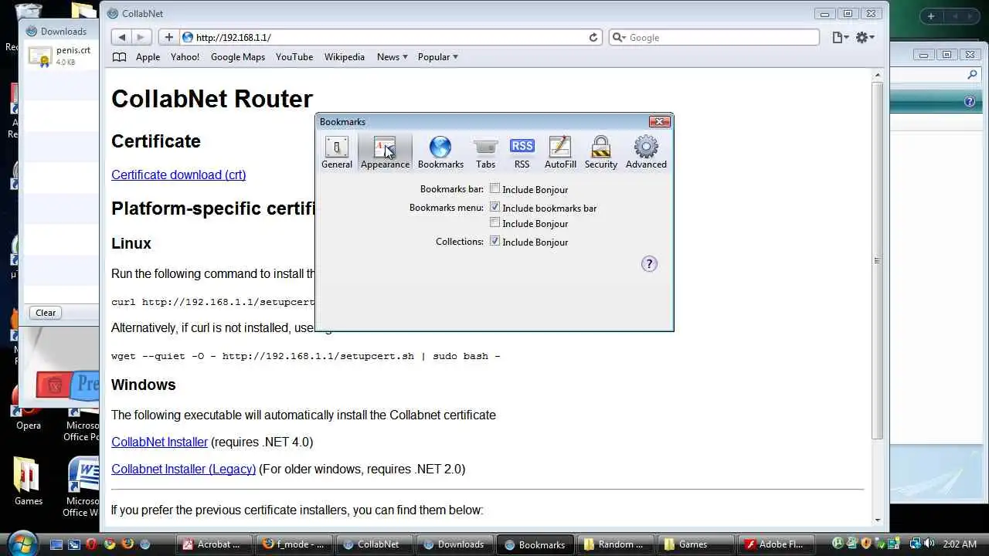Launch Chrome from the quick launch bar
This screenshot has width=989, height=556.
tap(109, 544)
